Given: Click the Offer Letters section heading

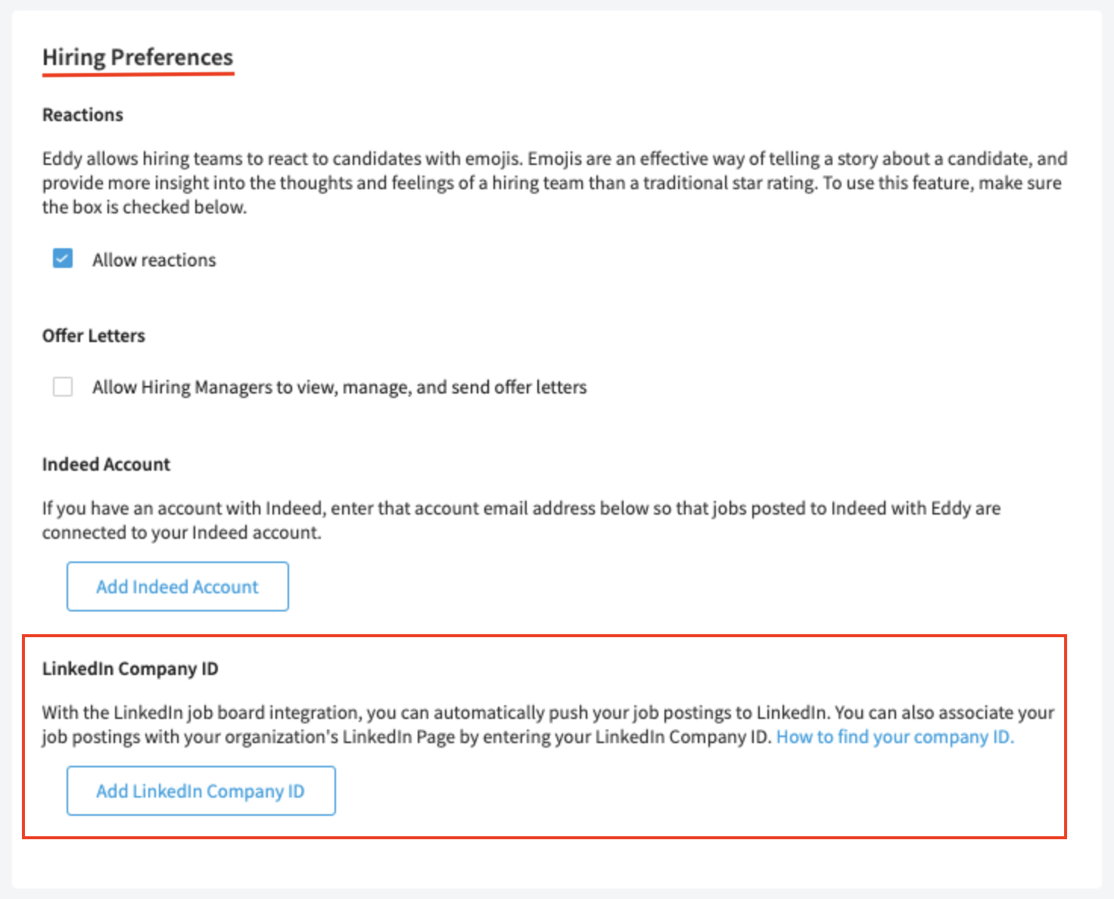Looking at the screenshot, I should (94, 336).
